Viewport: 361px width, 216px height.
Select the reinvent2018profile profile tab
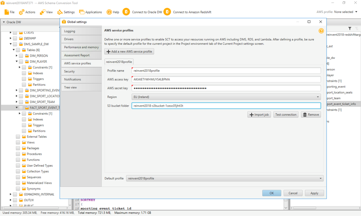pyautogui.click(x=119, y=62)
